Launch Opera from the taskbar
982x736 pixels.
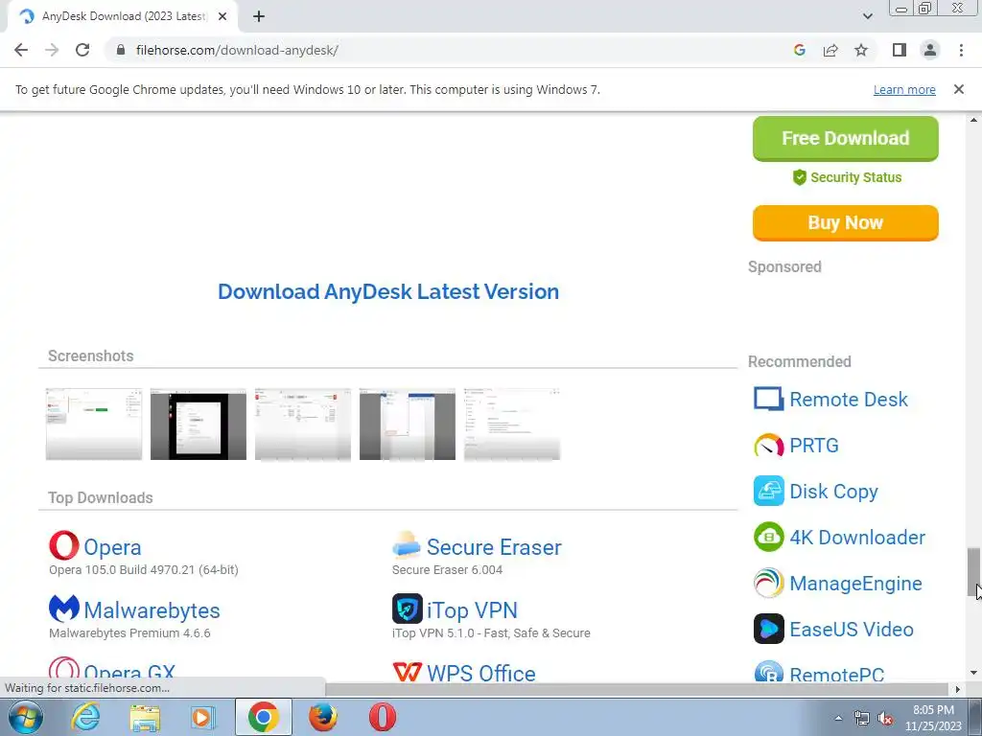pyautogui.click(x=382, y=717)
